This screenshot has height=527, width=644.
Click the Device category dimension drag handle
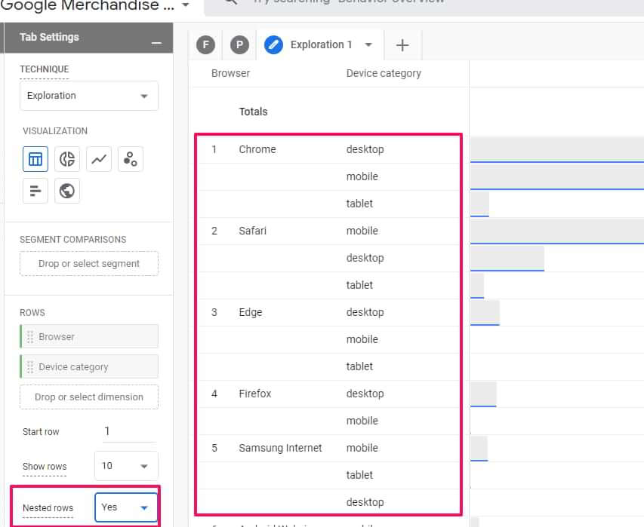point(30,367)
